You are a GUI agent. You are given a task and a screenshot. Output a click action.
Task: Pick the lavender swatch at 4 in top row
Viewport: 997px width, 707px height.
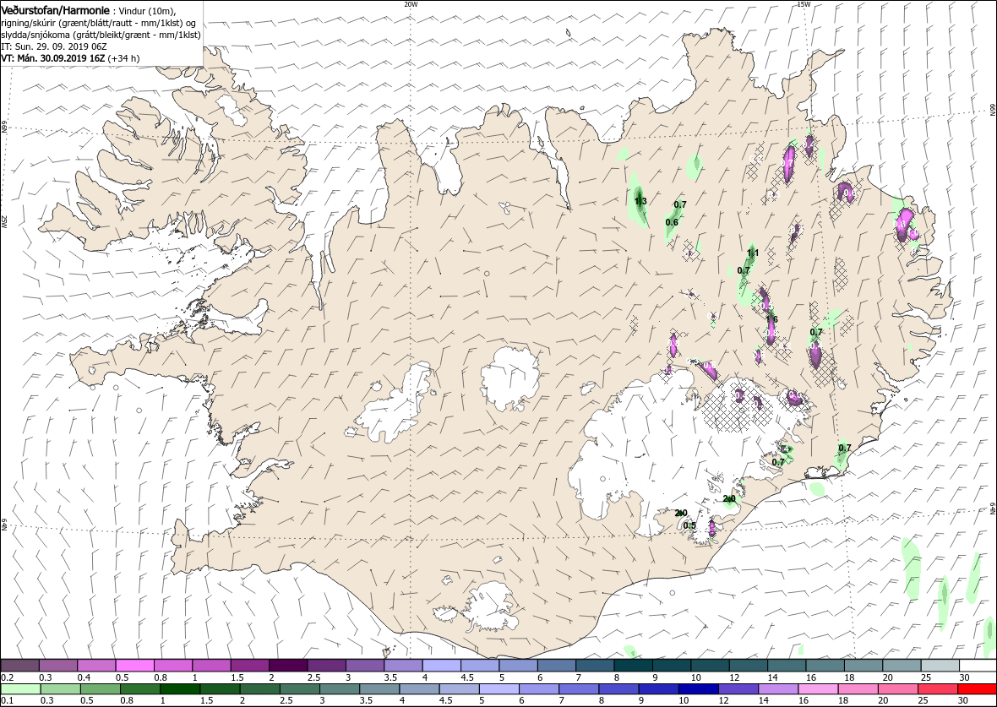[x=441, y=666]
